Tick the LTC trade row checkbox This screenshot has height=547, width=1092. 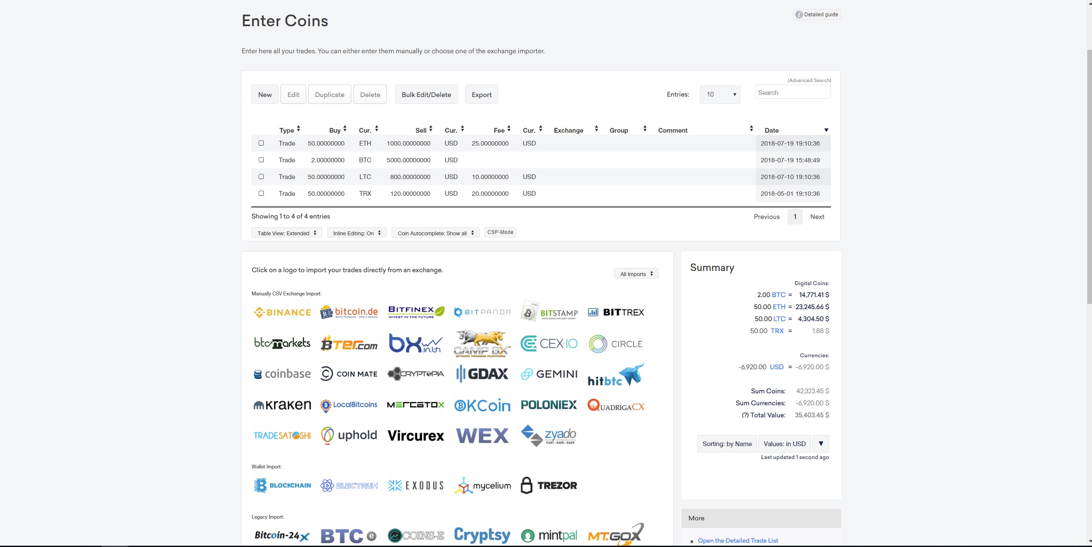point(261,176)
